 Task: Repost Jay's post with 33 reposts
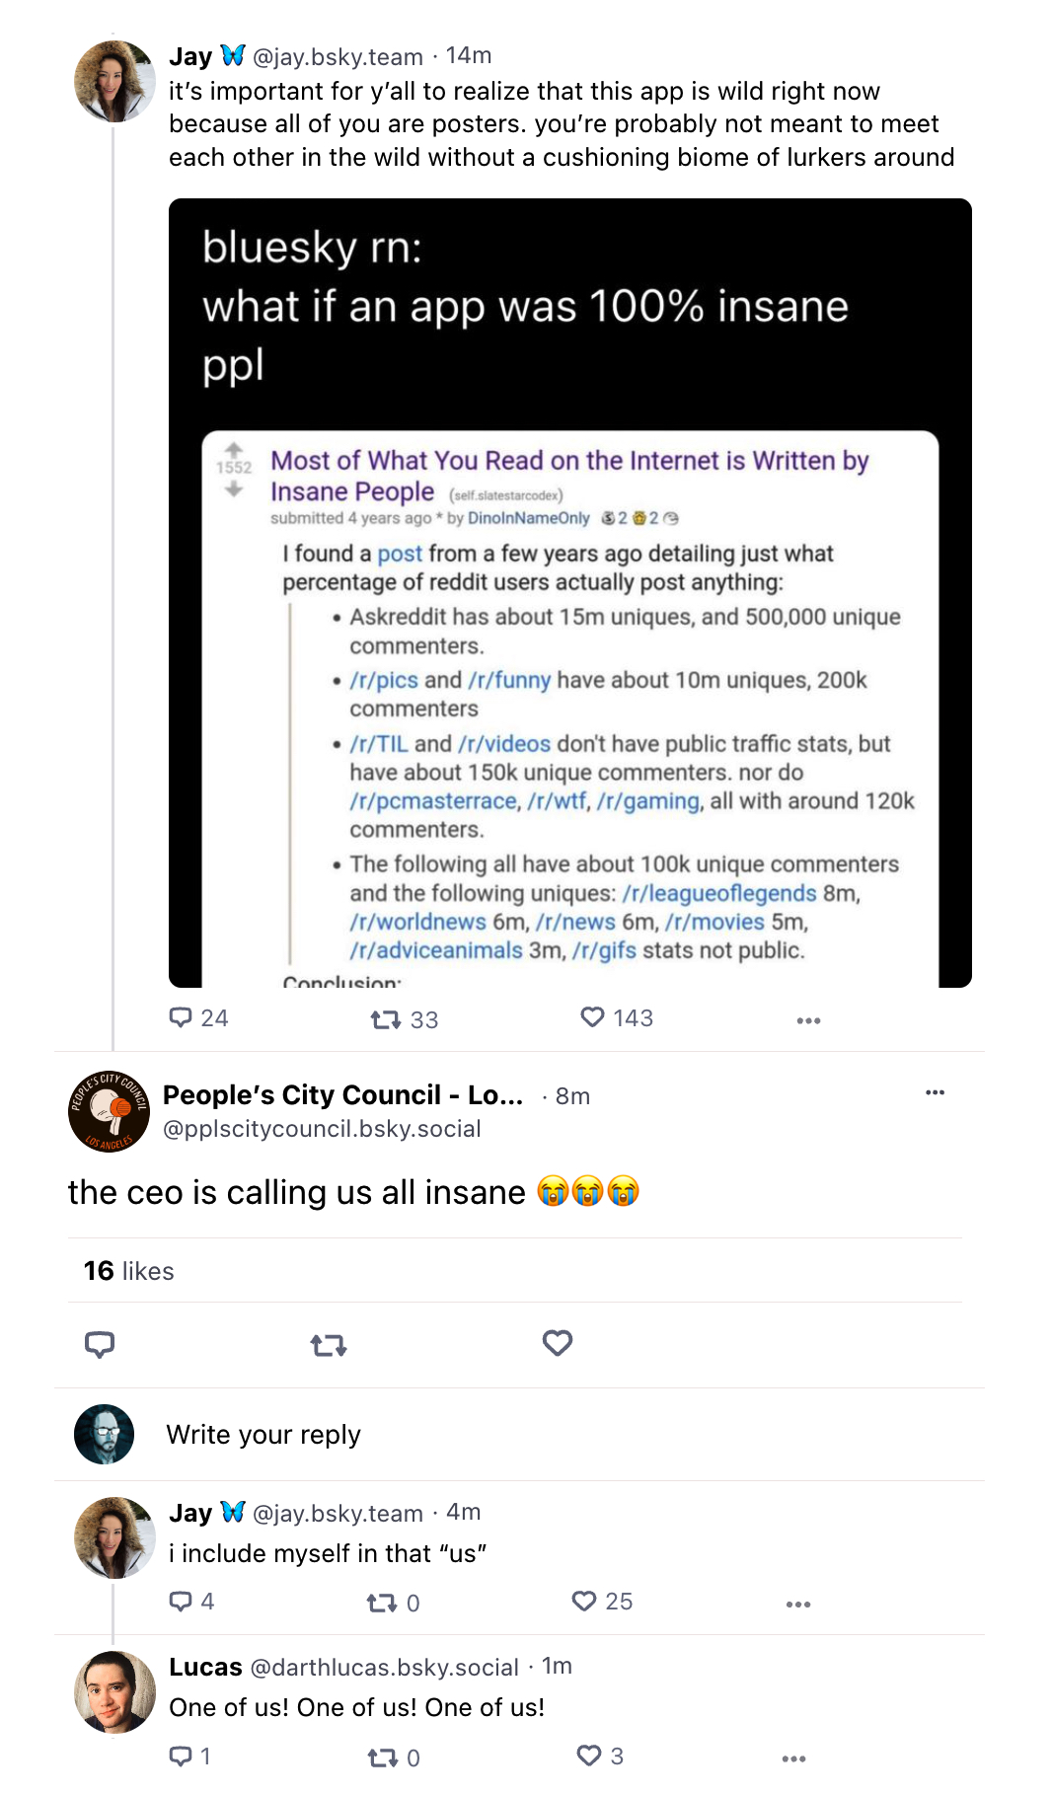tap(385, 1019)
